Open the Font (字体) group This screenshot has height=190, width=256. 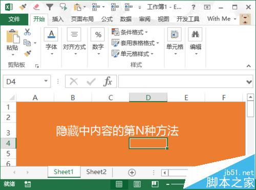51,41
